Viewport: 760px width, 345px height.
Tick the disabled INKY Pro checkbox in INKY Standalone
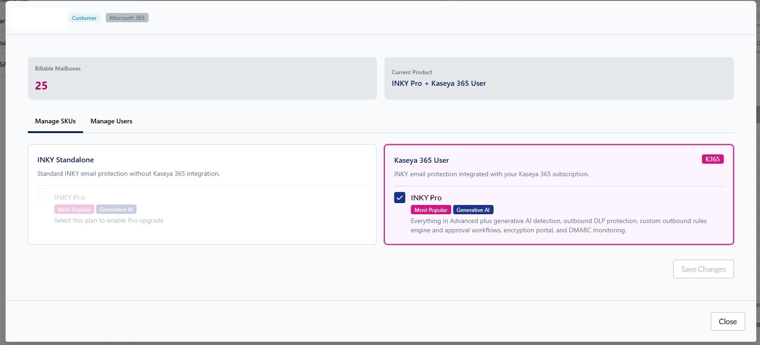click(x=43, y=197)
